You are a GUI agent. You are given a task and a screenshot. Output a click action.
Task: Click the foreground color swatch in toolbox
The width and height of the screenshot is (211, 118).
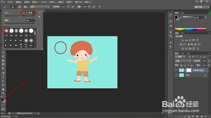pos(2,100)
